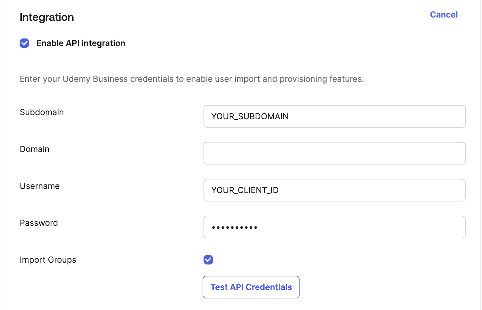The image size is (482, 310).
Task: Click the Domain field label
Action: (34, 149)
